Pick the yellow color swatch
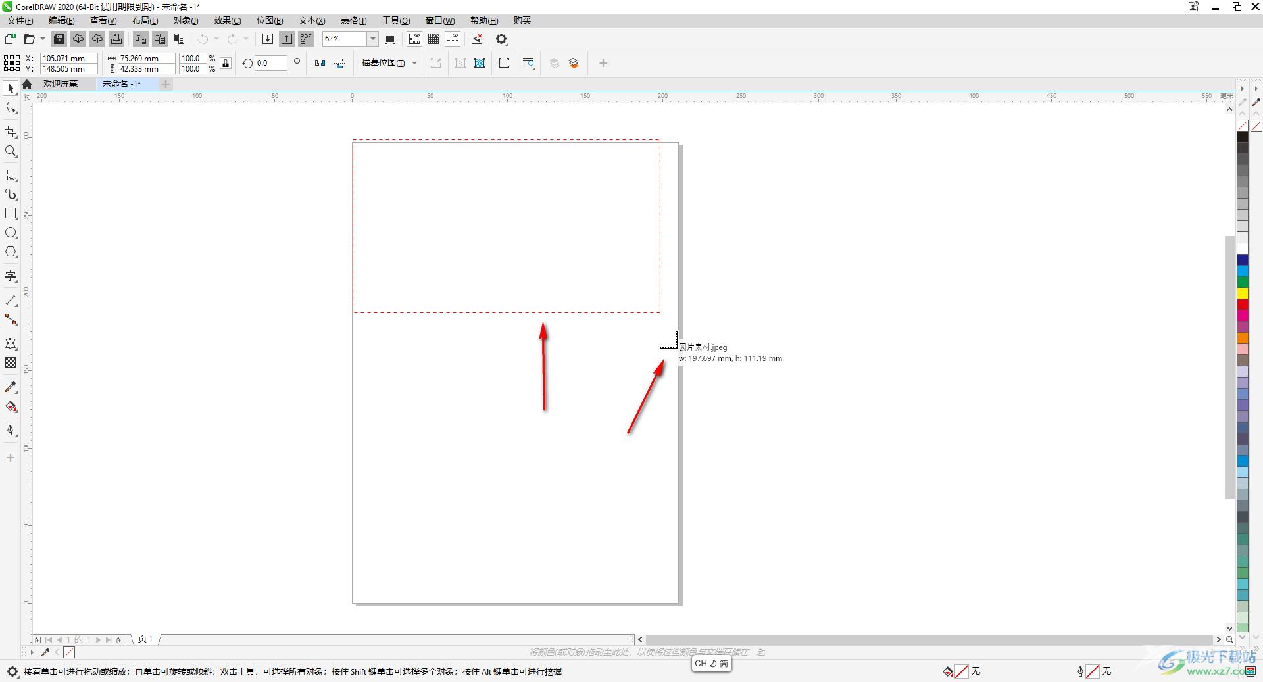1263x682 pixels. pyautogui.click(x=1243, y=293)
